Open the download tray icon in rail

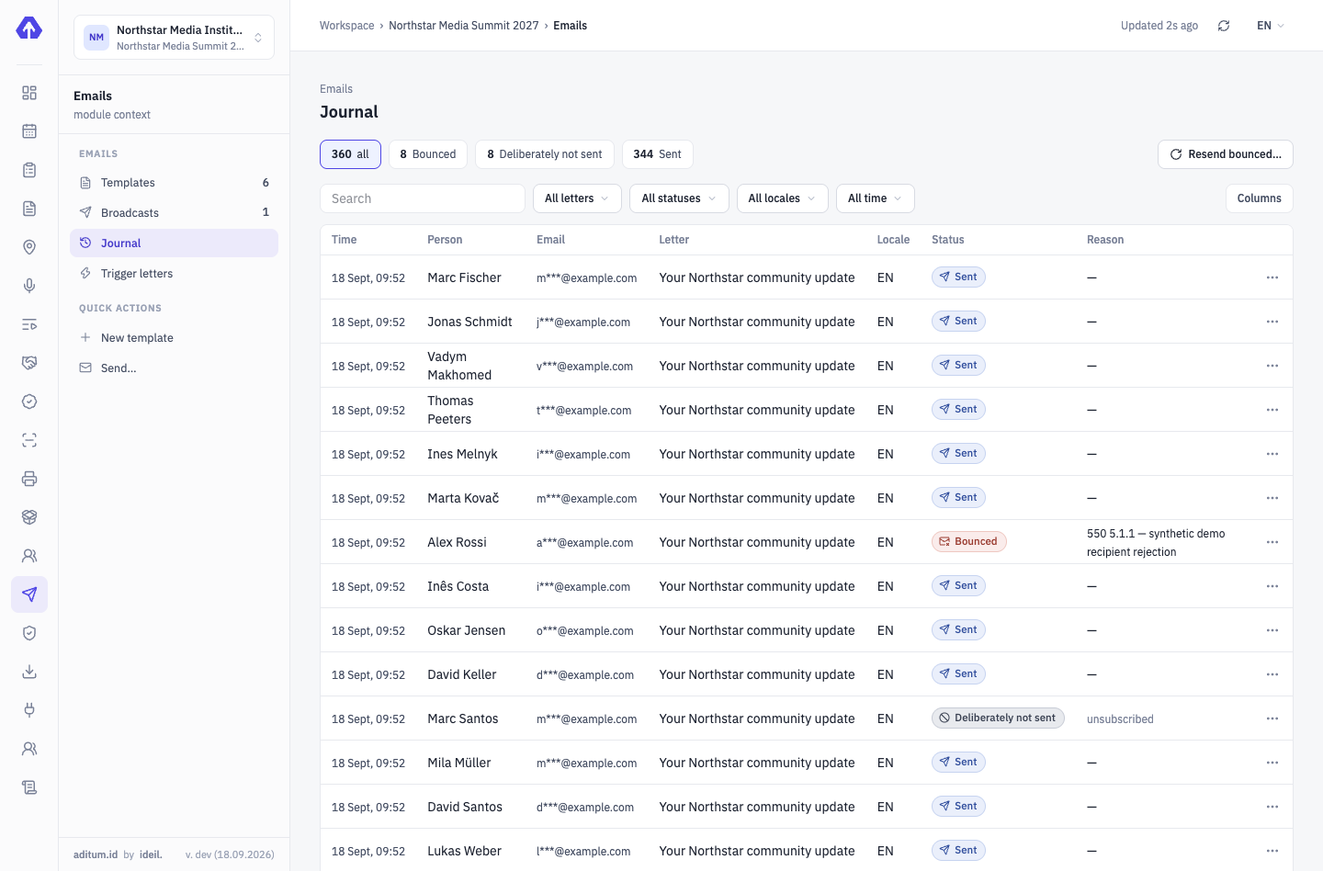coord(29,672)
